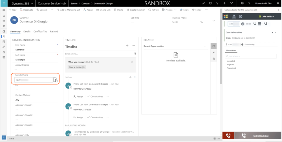Viewport: 282px width, 142px height.
Task: Click Business Phone call icon
Action: click(202, 22)
